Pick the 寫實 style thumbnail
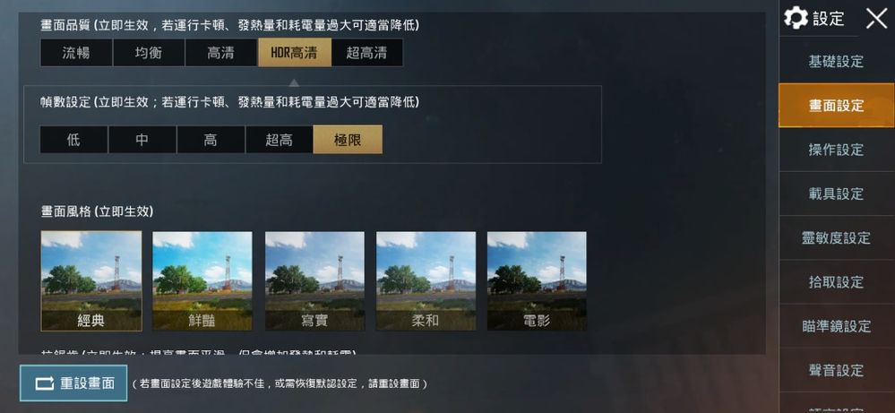Image resolution: width=895 pixels, height=413 pixels. pyautogui.click(x=314, y=280)
